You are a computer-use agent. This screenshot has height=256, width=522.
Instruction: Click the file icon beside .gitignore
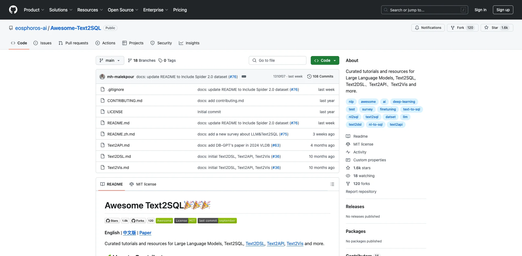click(x=102, y=89)
